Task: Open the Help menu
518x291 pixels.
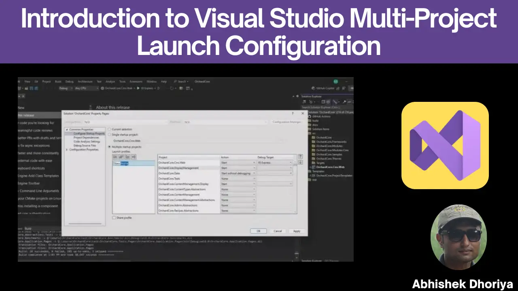Action: [x=164, y=82]
